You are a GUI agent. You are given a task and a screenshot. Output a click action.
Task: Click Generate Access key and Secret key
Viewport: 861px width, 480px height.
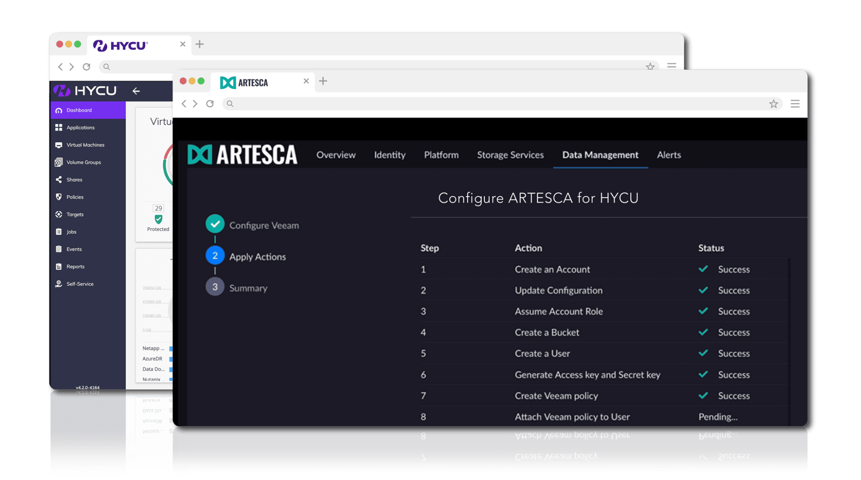point(587,375)
